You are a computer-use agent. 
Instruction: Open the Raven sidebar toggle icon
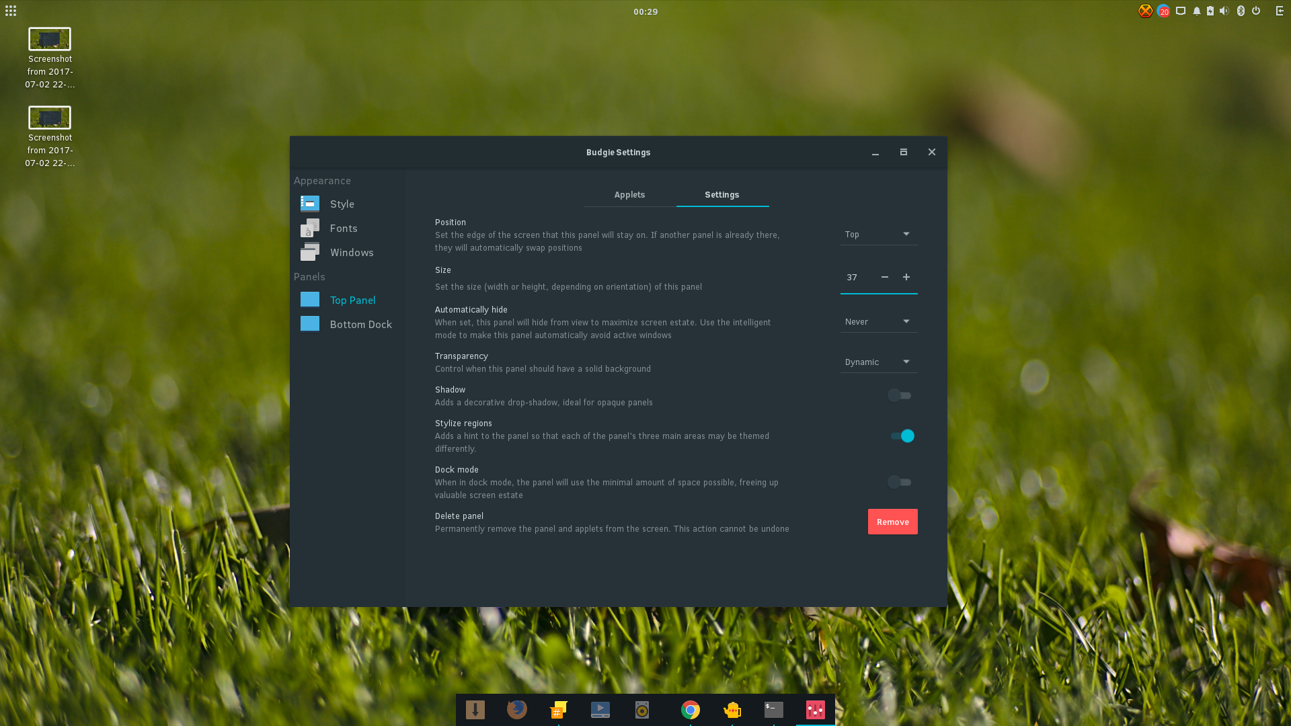1280,11
